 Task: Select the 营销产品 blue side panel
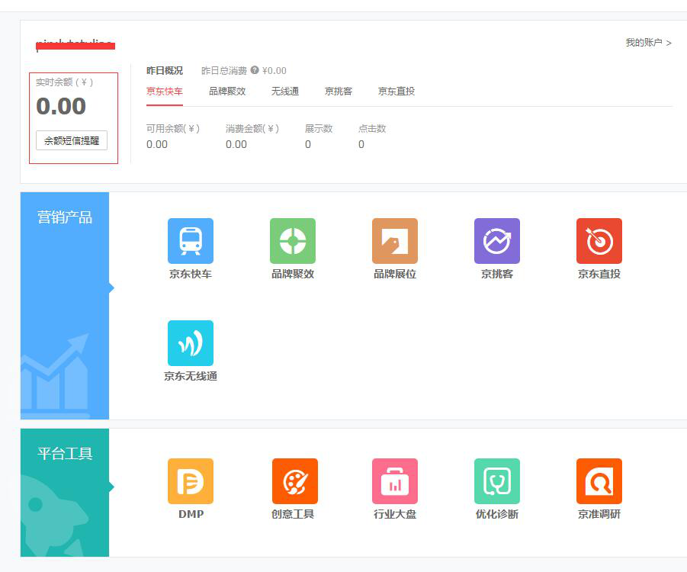tap(65, 305)
